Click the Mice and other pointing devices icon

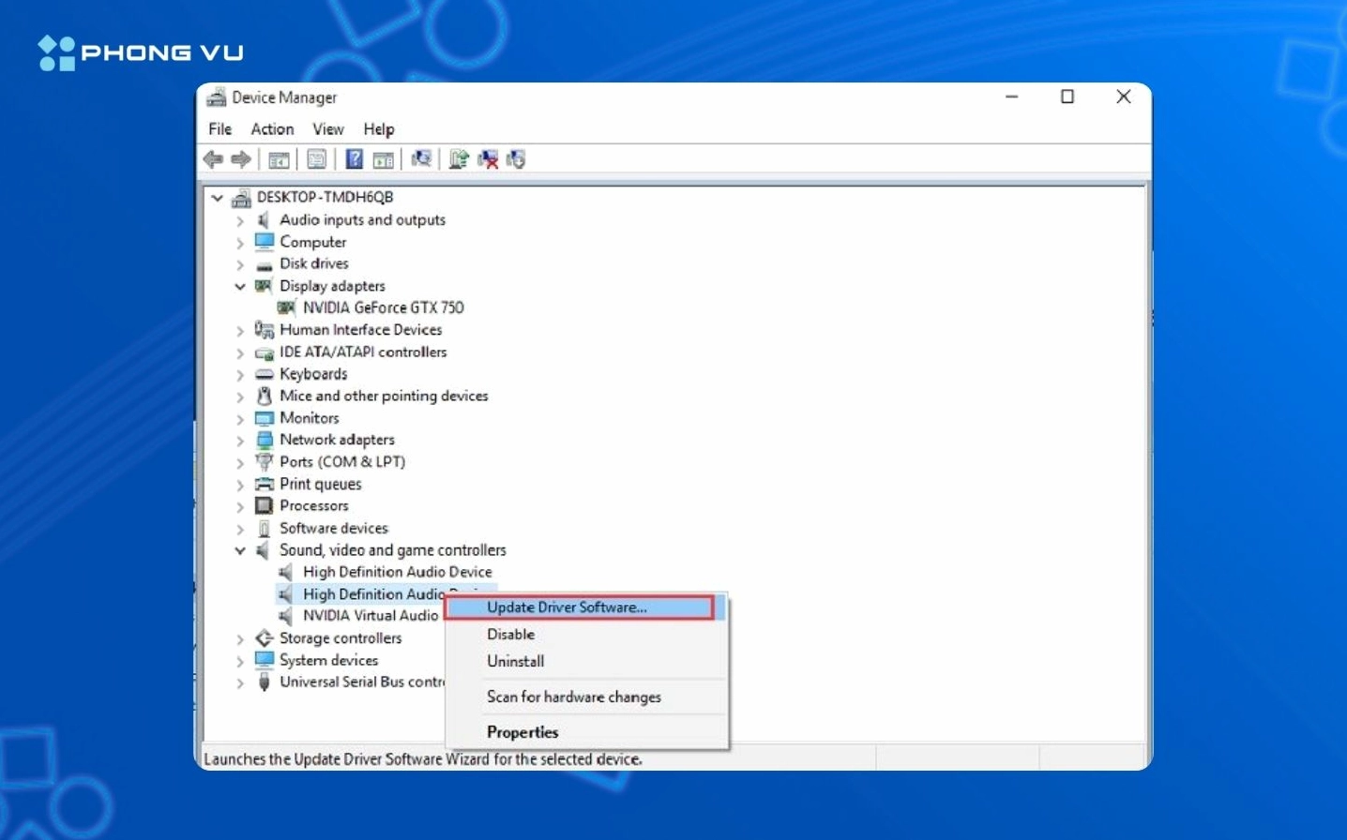pos(265,396)
